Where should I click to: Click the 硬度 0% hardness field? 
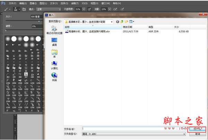(x=37, y=26)
